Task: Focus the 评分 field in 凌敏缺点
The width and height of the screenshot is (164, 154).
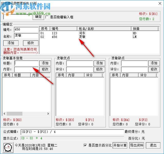Action: pos(134,69)
